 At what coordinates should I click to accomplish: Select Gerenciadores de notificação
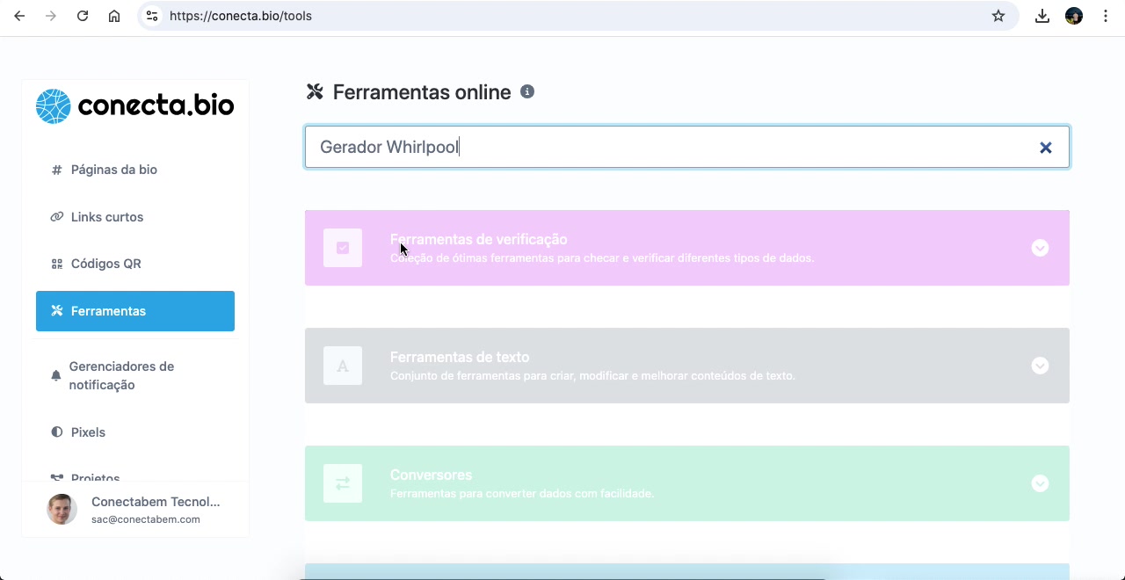click(121, 376)
